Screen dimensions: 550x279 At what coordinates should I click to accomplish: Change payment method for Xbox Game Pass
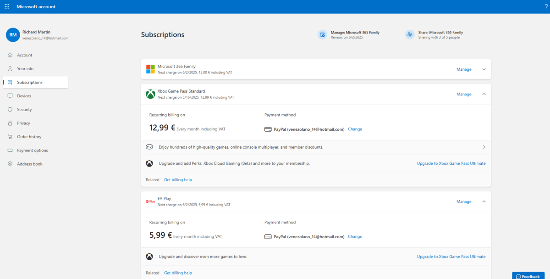(355, 129)
